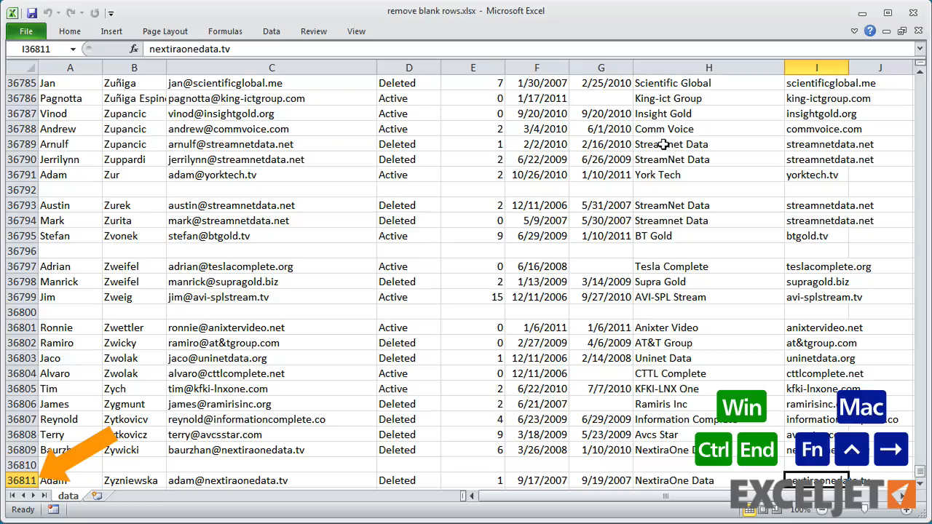
Task: Open the View ribbon tab
Action: tap(356, 31)
